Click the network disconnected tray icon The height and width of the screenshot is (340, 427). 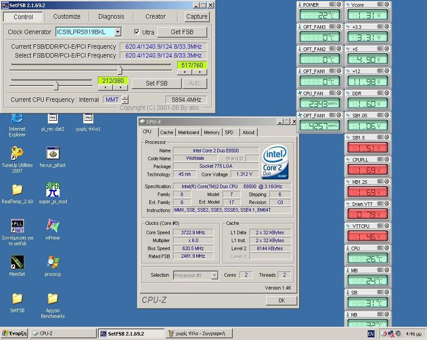(x=391, y=333)
